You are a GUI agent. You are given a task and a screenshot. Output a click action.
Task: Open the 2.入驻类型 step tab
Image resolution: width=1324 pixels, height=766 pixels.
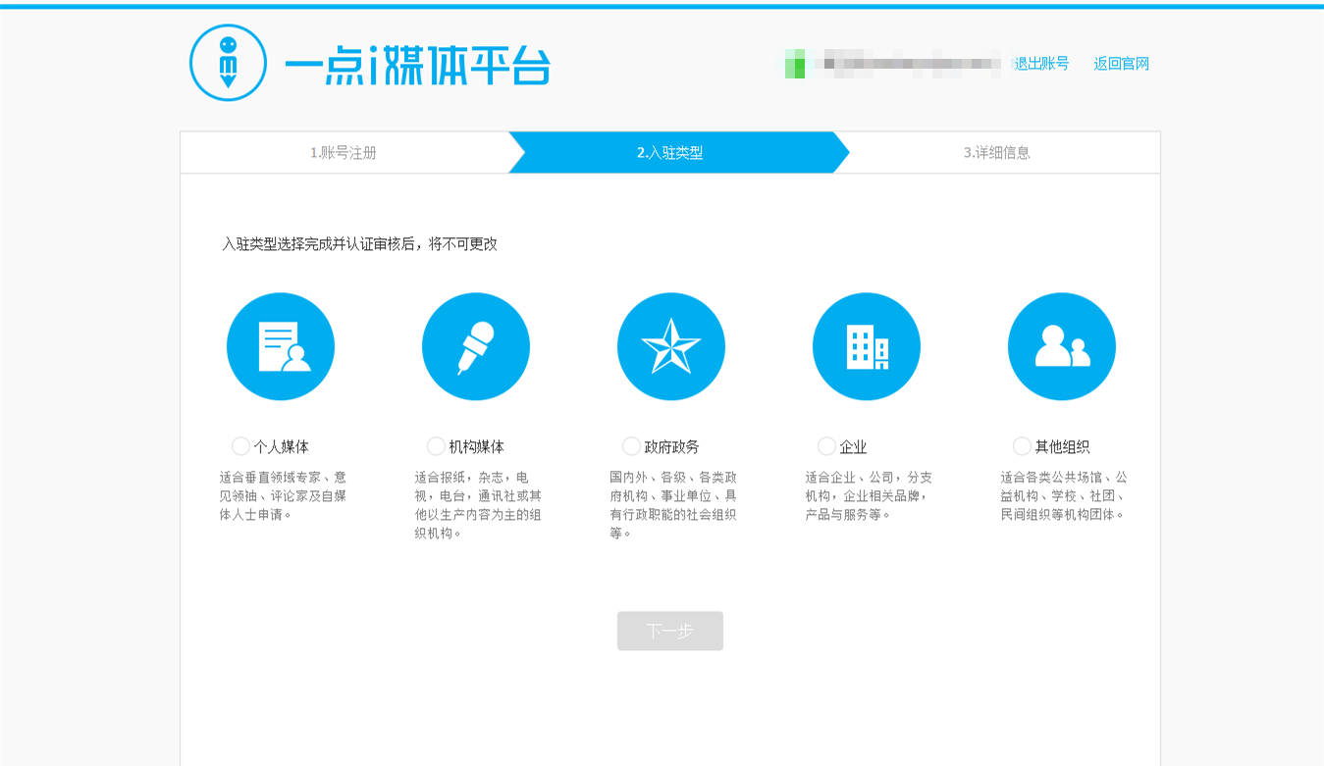[x=671, y=152]
